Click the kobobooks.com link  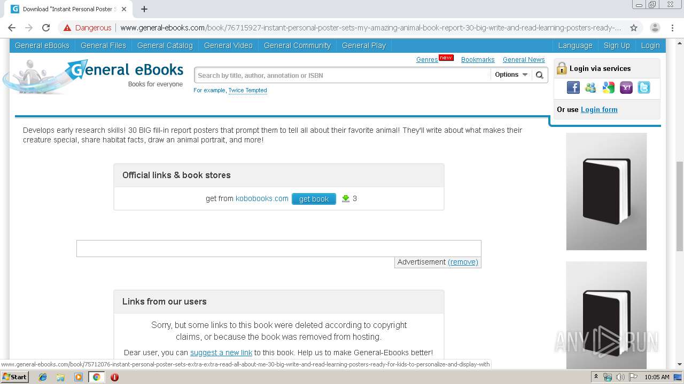(x=262, y=198)
